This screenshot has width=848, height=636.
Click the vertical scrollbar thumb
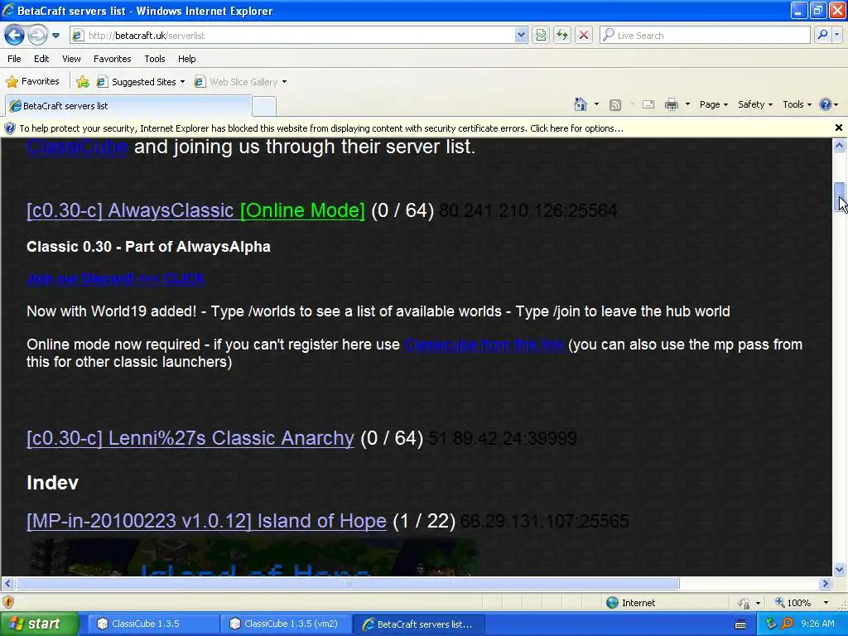(x=840, y=197)
